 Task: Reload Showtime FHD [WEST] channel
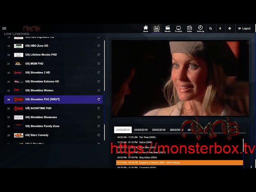99,99
